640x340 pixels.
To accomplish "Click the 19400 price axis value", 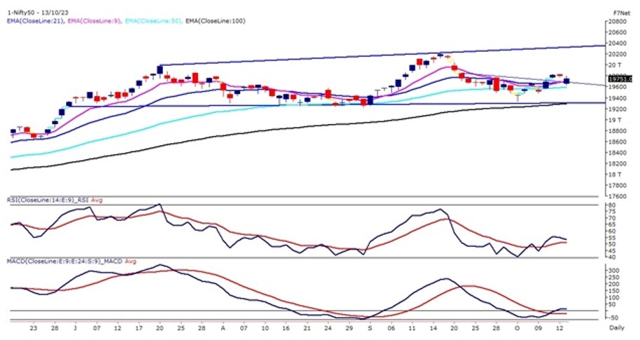I will pos(618,98).
